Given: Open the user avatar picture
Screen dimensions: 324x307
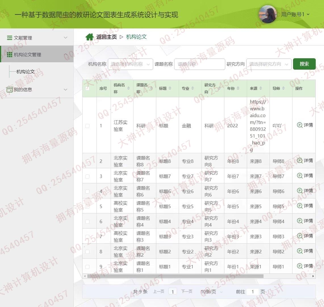Looking at the screenshot, I should [268, 14].
